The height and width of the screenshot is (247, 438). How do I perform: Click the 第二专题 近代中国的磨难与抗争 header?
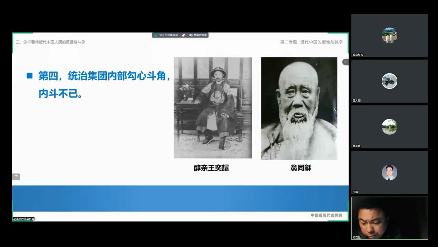point(311,42)
